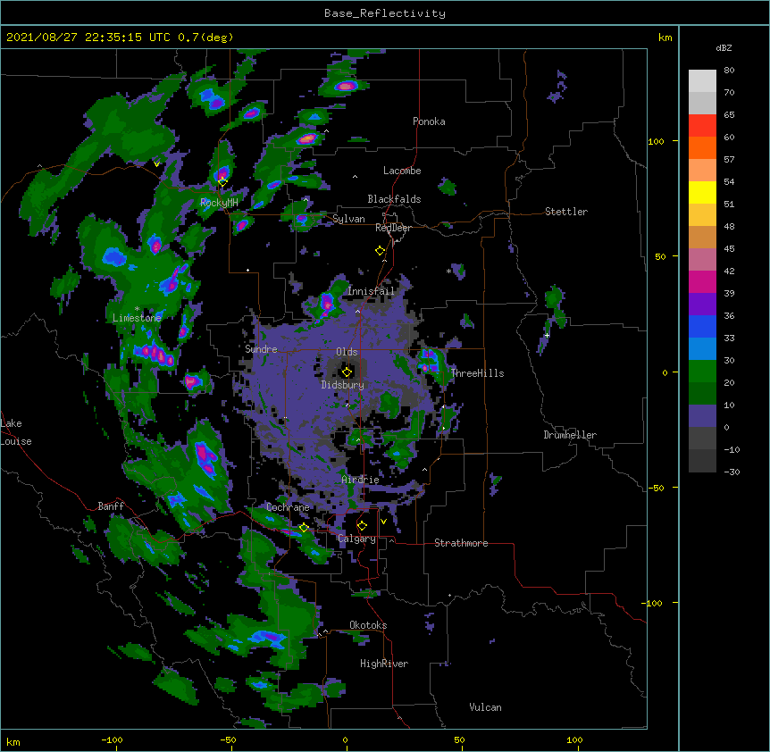Click the Cochrane town label
This screenshot has height=752, width=770.
288,507
